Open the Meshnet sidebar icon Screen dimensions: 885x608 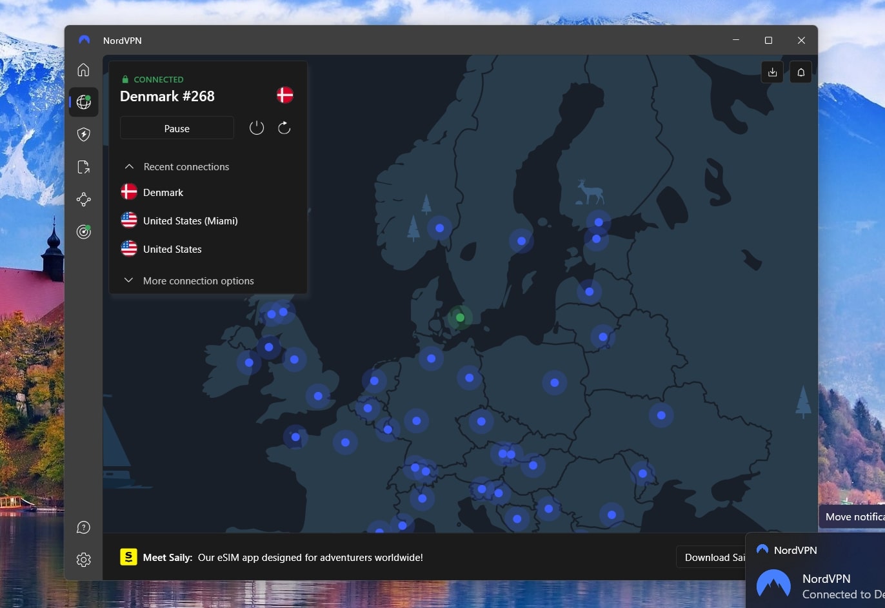click(x=83, y=199)
